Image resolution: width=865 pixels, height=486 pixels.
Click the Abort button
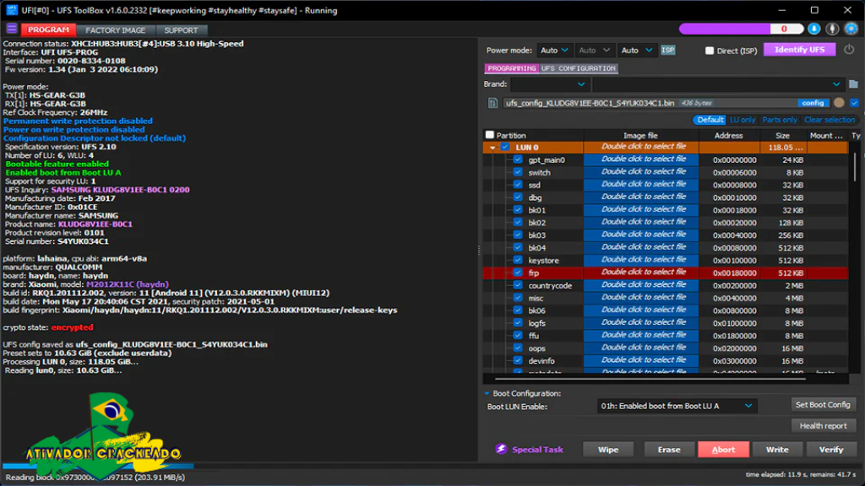click(x=723, y=450)
